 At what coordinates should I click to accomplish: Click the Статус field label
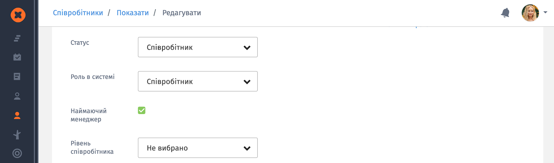coord(80,43)
